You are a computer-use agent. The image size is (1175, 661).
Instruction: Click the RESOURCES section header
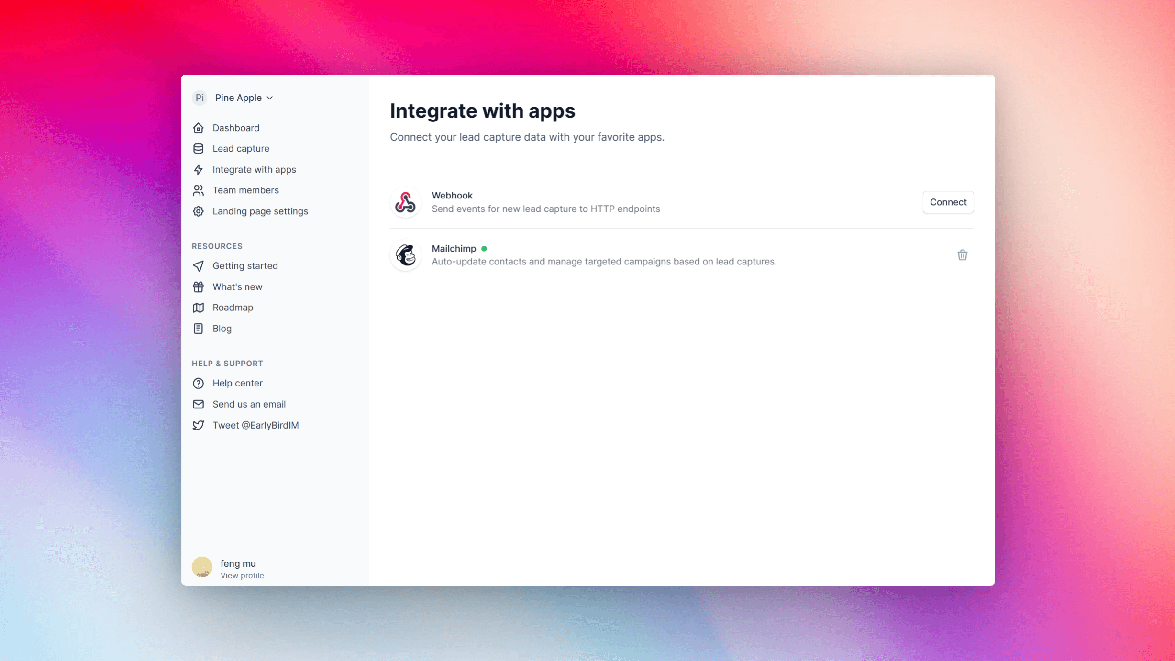[217, 246]
